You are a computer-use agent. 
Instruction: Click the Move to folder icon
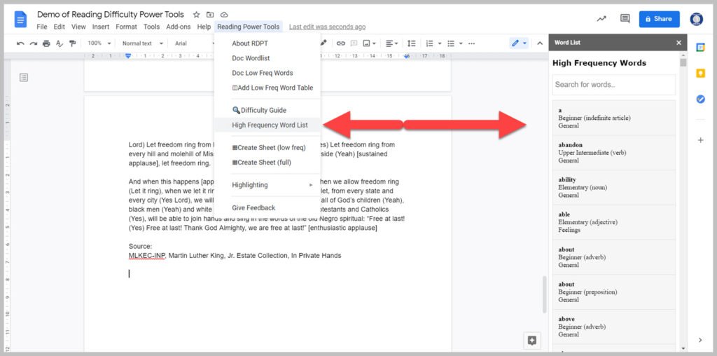coord(210,15)
